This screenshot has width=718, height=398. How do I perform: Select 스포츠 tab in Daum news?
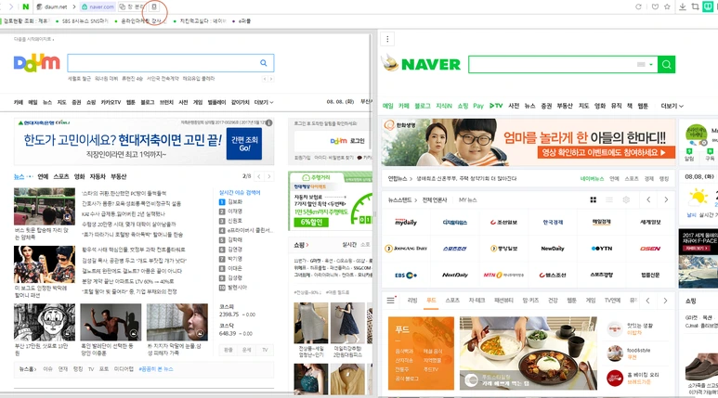(x=61, y=176)
